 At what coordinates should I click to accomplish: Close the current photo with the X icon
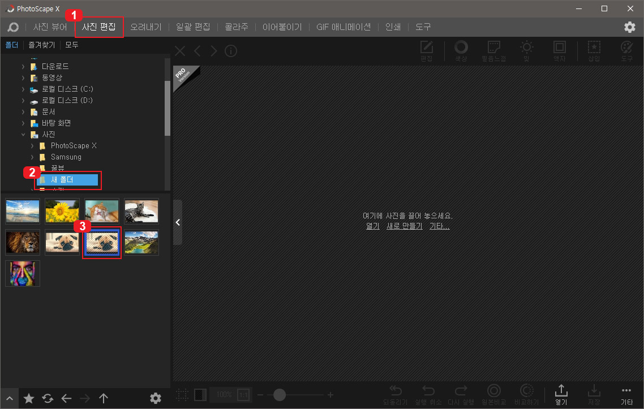click(x=180, y=51)
